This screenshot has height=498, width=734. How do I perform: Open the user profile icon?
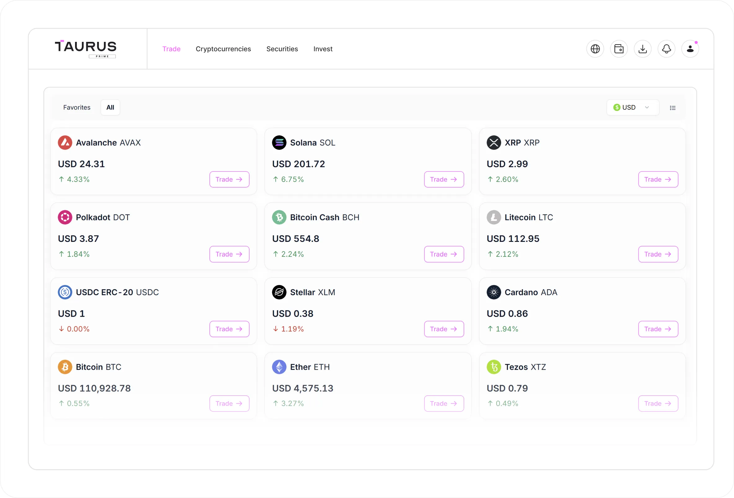[x=690, y=49]
